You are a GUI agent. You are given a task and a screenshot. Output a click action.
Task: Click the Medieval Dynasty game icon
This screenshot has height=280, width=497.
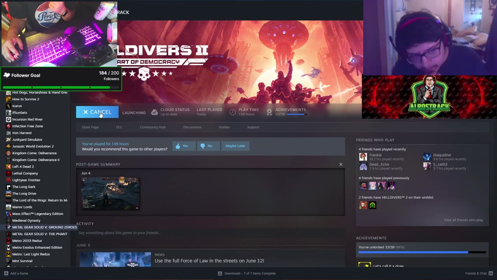[9, 220]
